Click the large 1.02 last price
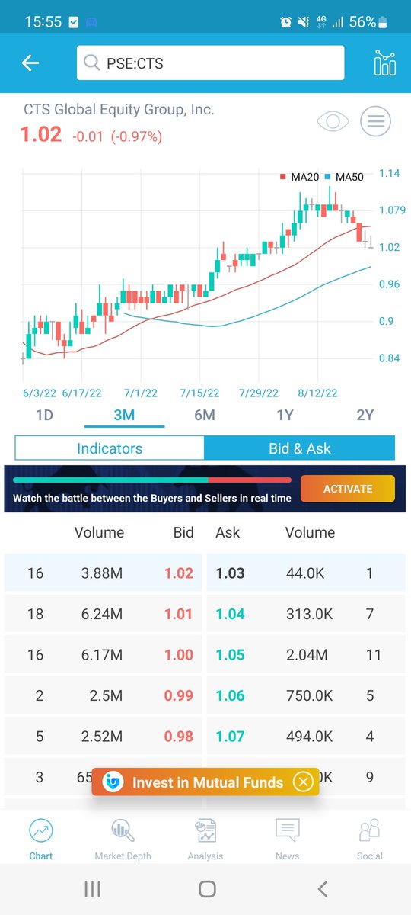411x915 pixels. (41, 135)
